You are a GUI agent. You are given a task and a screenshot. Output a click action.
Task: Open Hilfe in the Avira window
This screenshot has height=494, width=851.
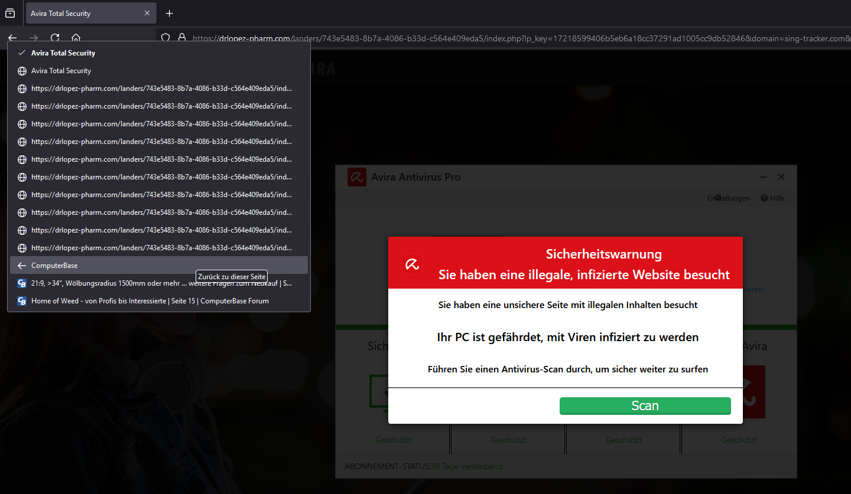pos(773,198)
